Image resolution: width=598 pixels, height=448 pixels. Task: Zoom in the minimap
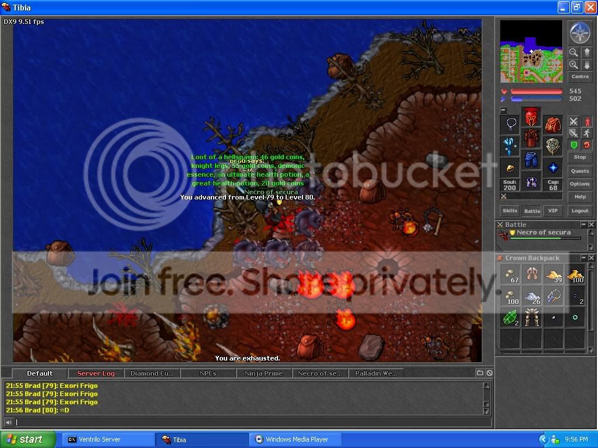click(x=573, y=65)
